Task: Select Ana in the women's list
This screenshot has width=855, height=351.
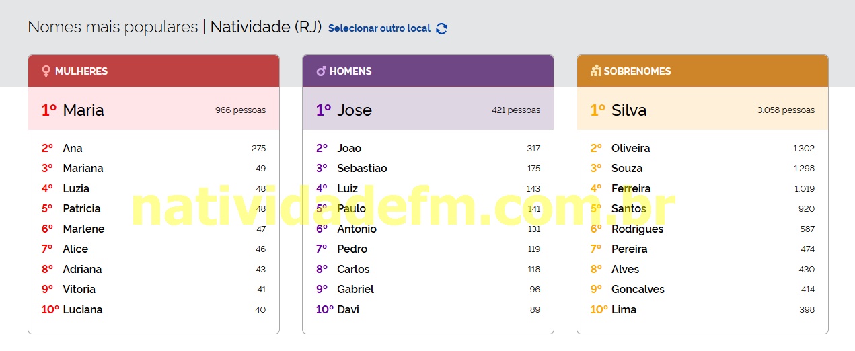Action: point(73,148)
